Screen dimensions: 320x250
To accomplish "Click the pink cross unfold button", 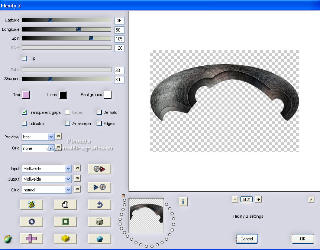I will click(32, 239).
